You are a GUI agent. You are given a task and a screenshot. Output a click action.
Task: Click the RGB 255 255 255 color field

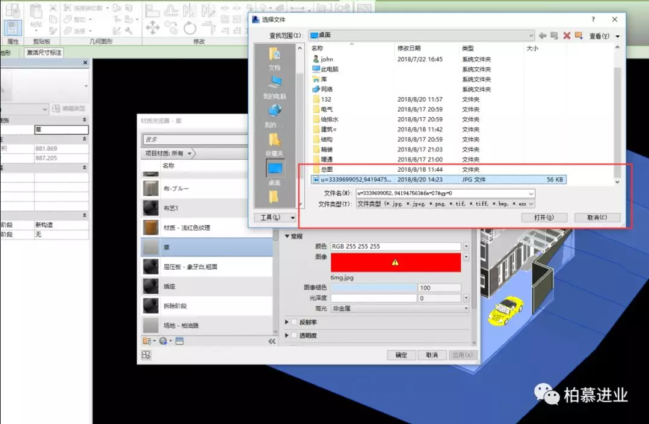click(x=396, y=246)
